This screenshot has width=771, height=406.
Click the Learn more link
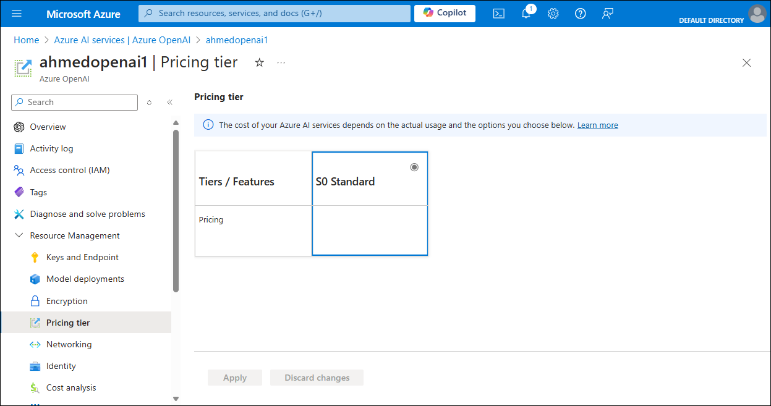597,125
